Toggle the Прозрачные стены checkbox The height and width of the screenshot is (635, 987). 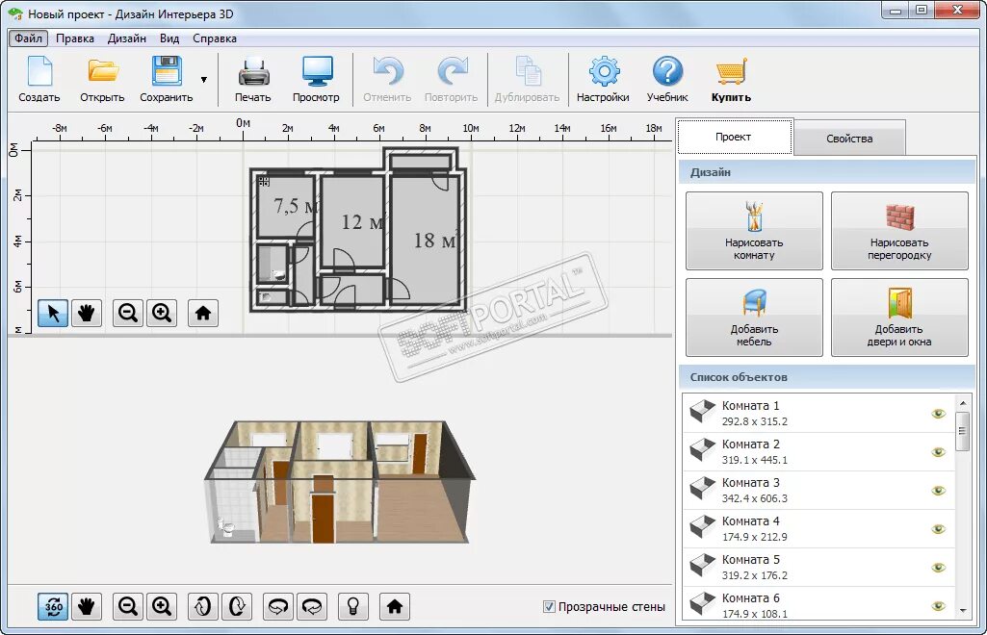coord(549,607)
